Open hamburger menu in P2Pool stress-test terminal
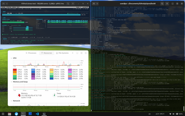The height and width of the screenshot is (116, 185). coord(73,4)
